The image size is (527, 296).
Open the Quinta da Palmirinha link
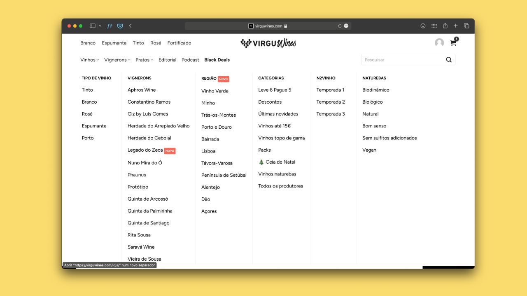tap(150, 211)
